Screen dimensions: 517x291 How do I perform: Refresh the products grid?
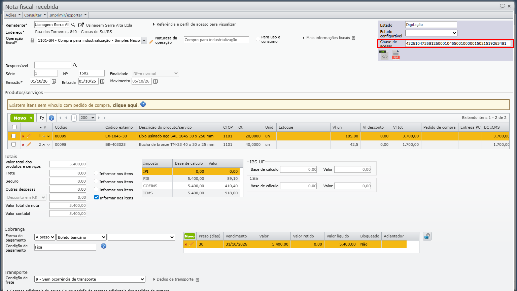(x=42, y=118)
